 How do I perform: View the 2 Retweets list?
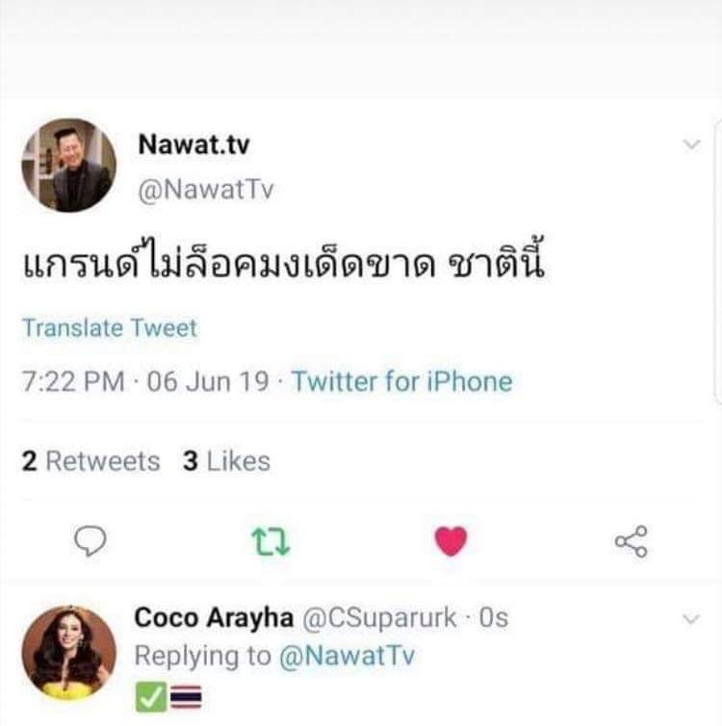click(x=90, y=461)
